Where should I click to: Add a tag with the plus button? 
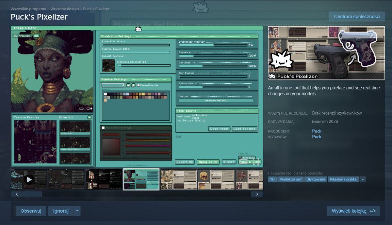pos(363,179)
